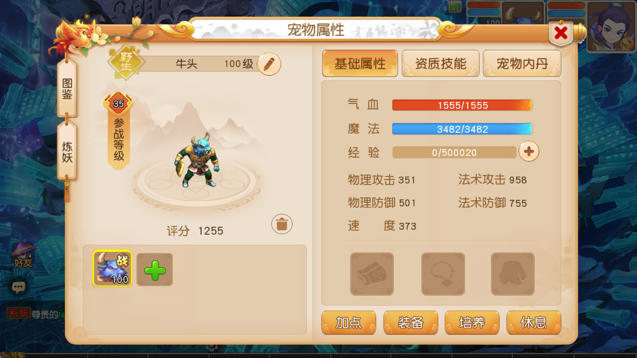637x358 pixels.
Task: Open the 炼妖 side tab
Action: tap(67, 152)
